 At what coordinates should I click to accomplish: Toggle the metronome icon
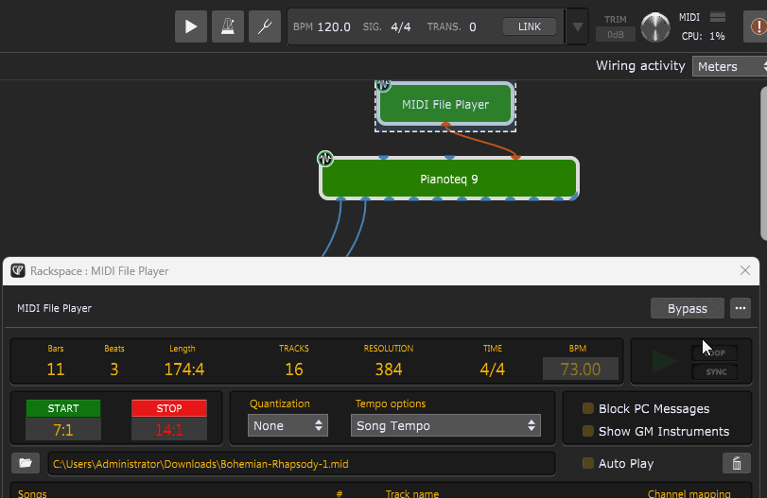(228, 26)
